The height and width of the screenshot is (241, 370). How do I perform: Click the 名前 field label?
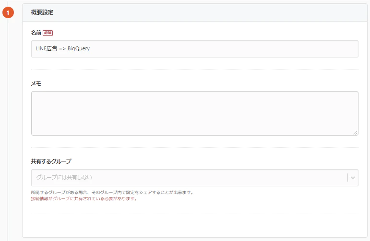36,33
